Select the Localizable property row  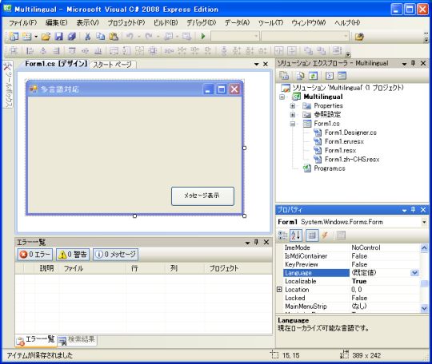[351, 281]
